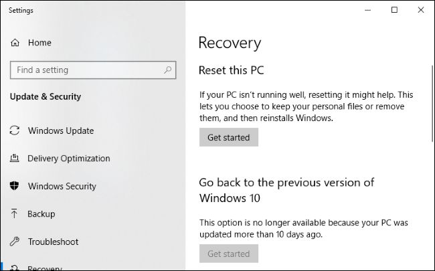Select the Recovery item in sidebar
The image size is (435, 271).
tap(45, 268)
